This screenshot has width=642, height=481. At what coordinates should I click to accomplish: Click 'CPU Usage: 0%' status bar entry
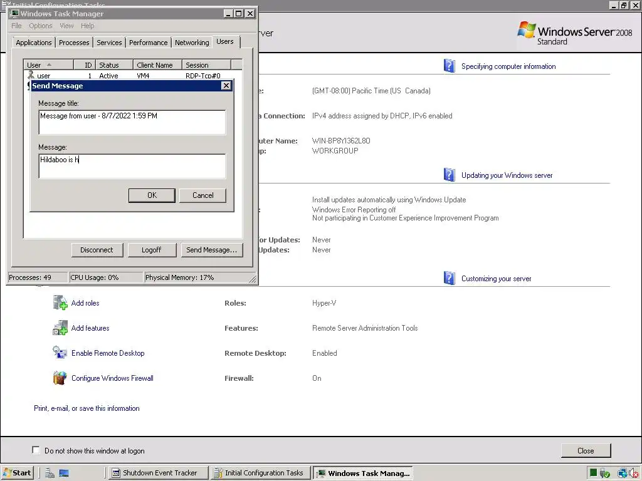point(107,277)
